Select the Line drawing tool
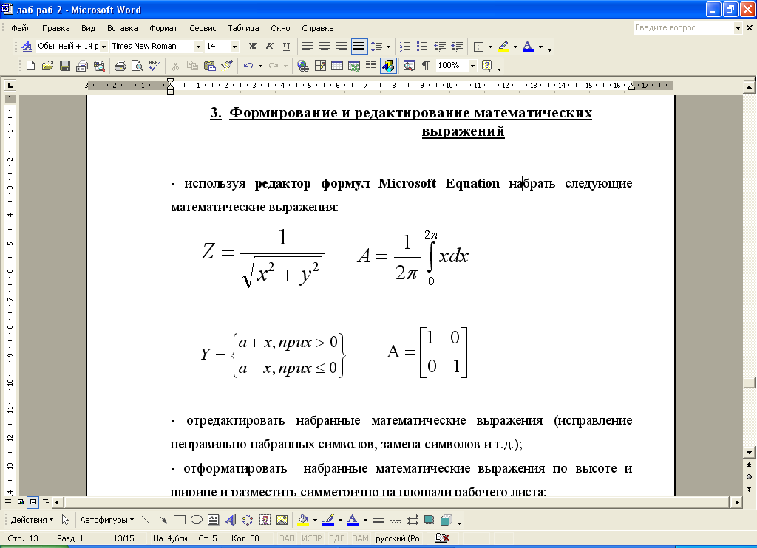Screen dimensions: 757x548 click(146, 520)
